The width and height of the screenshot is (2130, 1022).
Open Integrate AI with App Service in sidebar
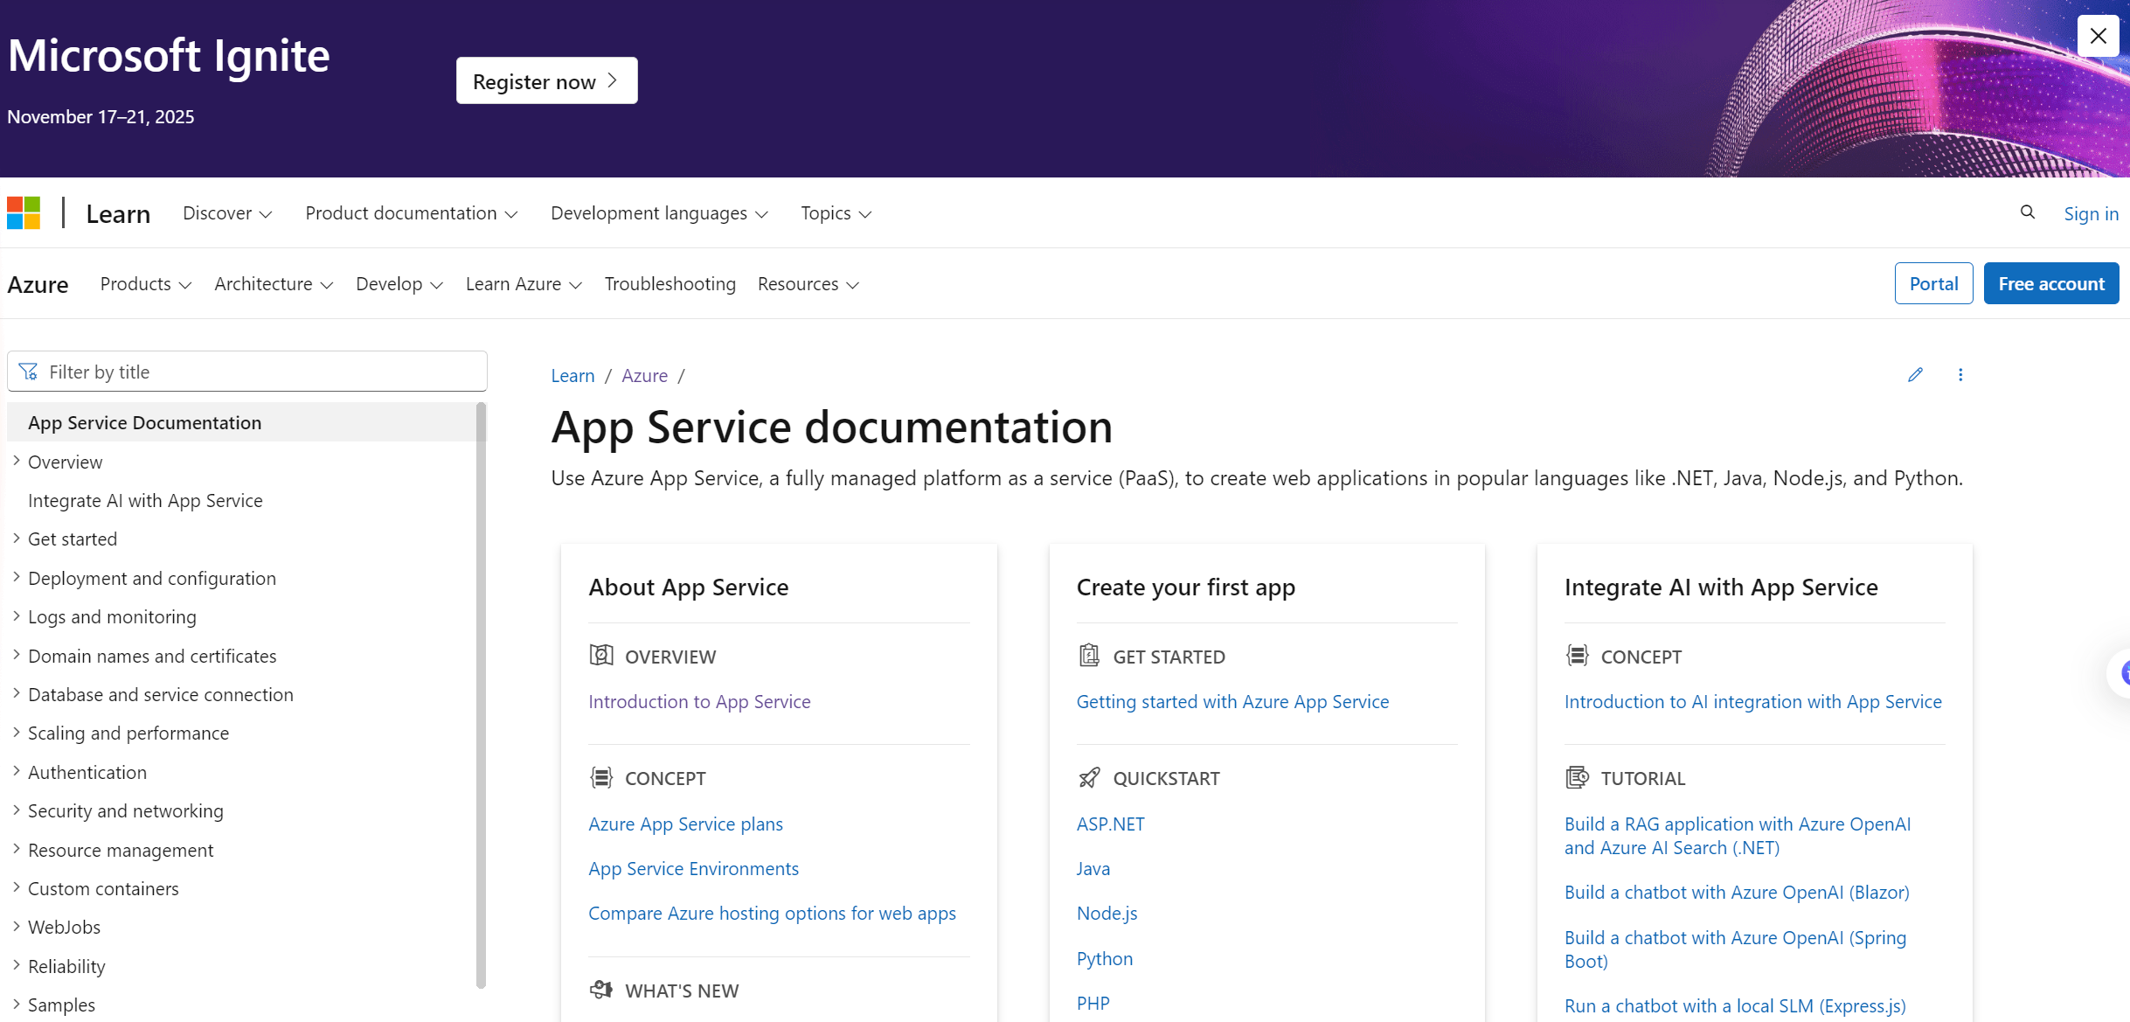145,500
